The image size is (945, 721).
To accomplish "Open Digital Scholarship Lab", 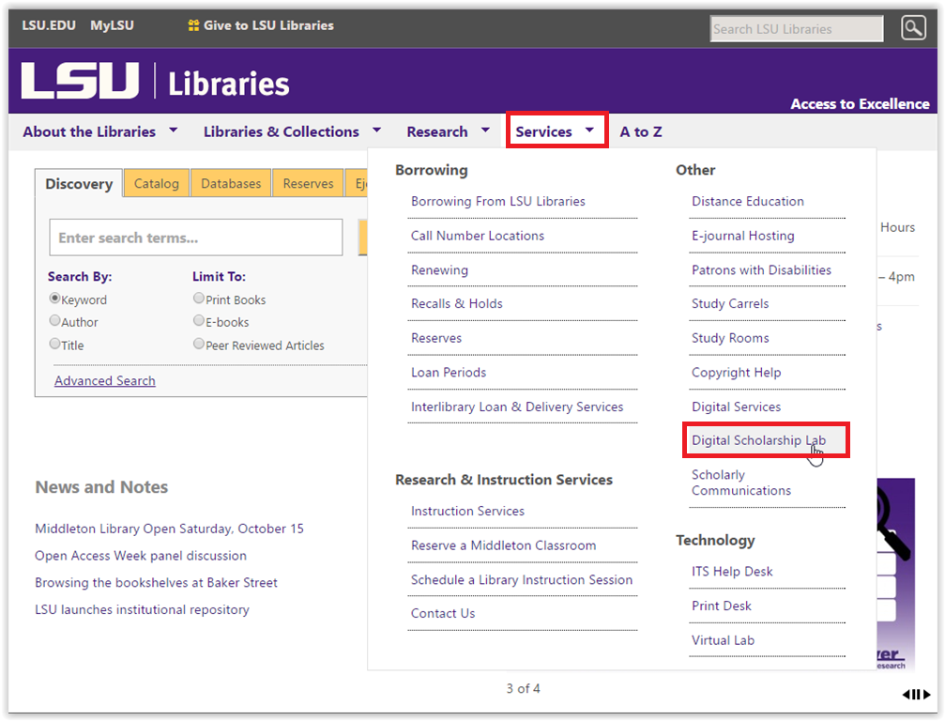I will click(758, 440).
